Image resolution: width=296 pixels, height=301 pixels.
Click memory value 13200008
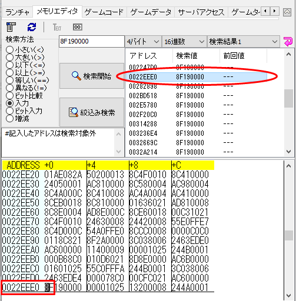(148, 287)
